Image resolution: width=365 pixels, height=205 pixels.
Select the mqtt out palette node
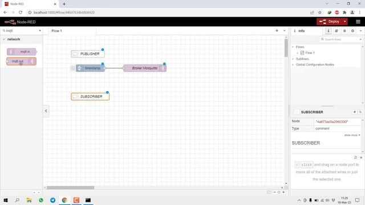22,61
